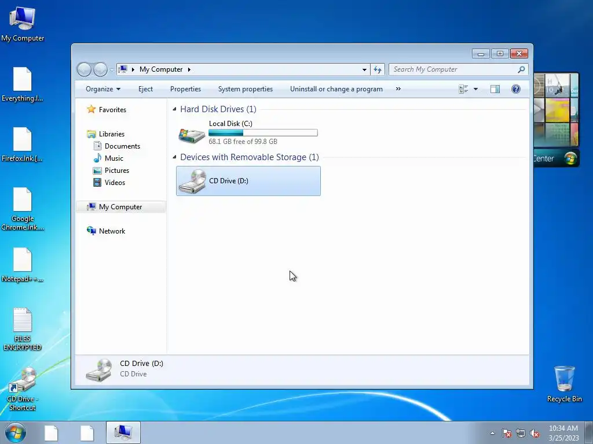This screenshot has height=444, width=593.
Task: Select Libraries in navigation pane
Action: coord(105,134)
